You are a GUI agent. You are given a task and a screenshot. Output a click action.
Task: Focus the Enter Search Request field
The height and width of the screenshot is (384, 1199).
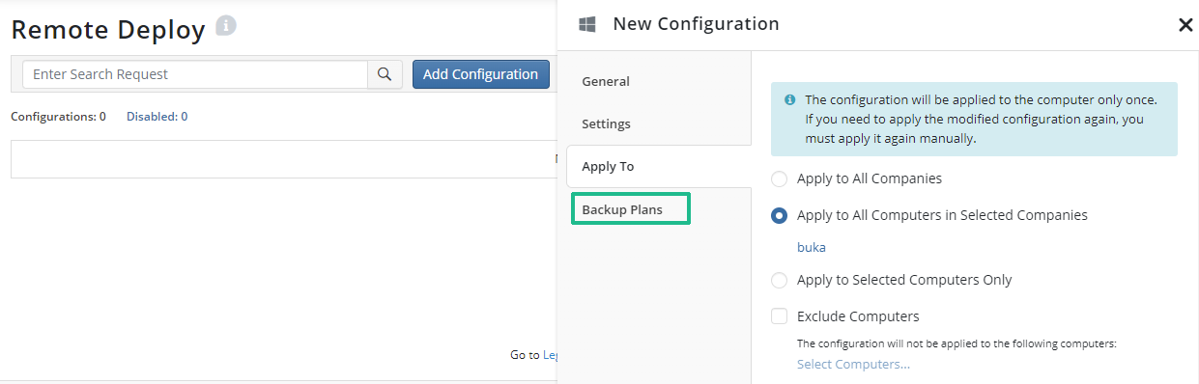click(x=195, y=74)
